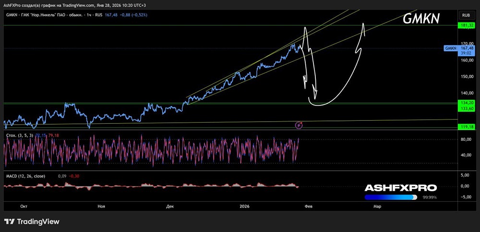Click the 150,00 price axis label
The image size is (480, 232).
click(467, 77)
